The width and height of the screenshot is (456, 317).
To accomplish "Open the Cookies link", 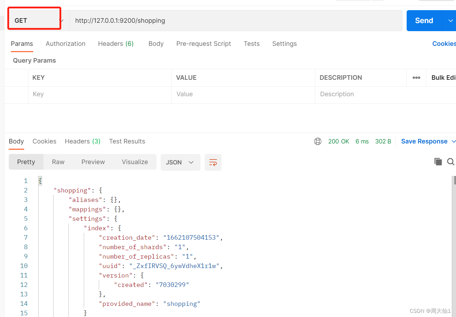I will click(x=444, y=44).
